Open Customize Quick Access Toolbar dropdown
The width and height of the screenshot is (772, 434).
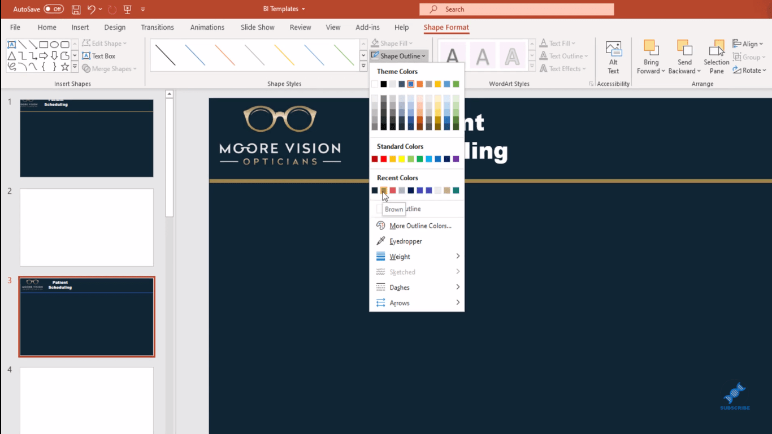pos(143,10)
